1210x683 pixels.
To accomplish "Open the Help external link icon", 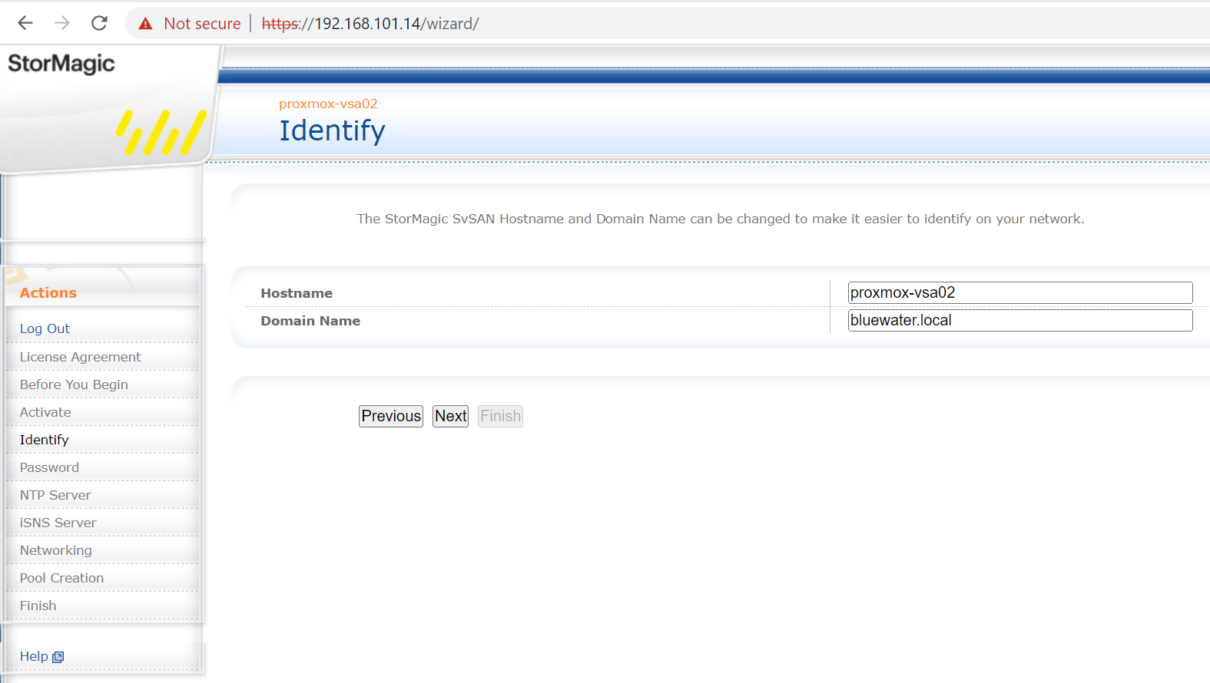I will click(x=58, y=657).
